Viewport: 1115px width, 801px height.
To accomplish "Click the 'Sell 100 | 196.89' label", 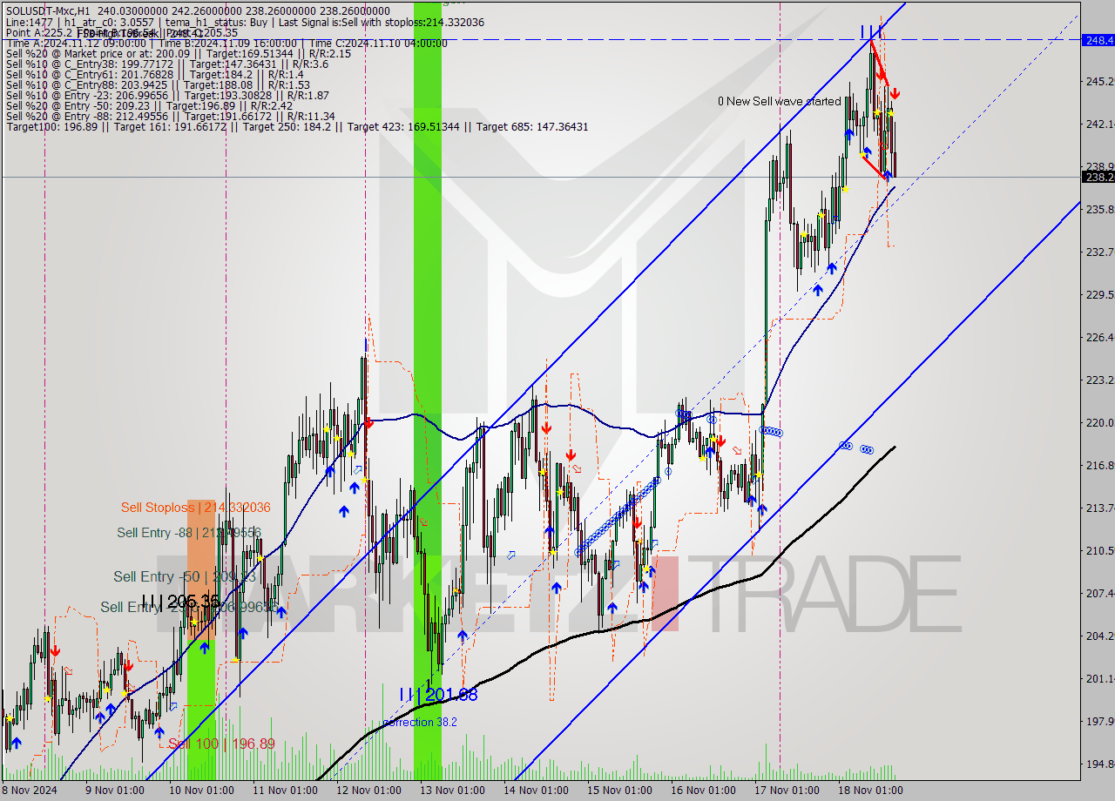I will click(221, 744).
